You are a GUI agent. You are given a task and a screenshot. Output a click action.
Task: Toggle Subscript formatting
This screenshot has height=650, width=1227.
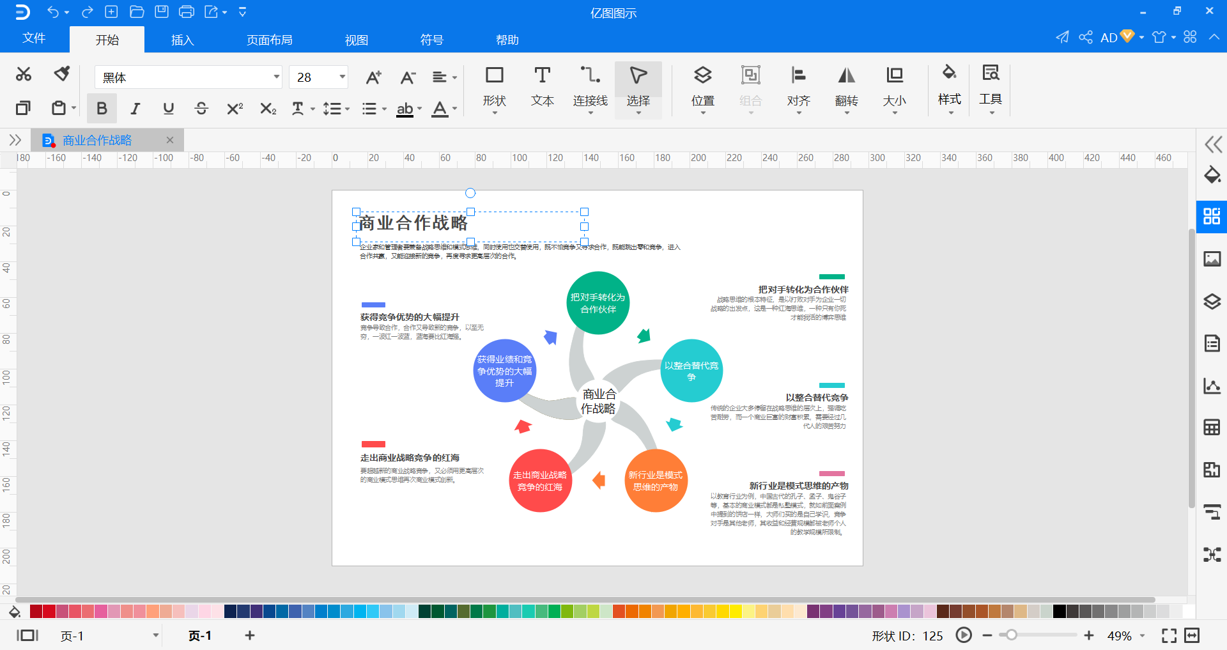pyautogui.click(x=268, y=109)
